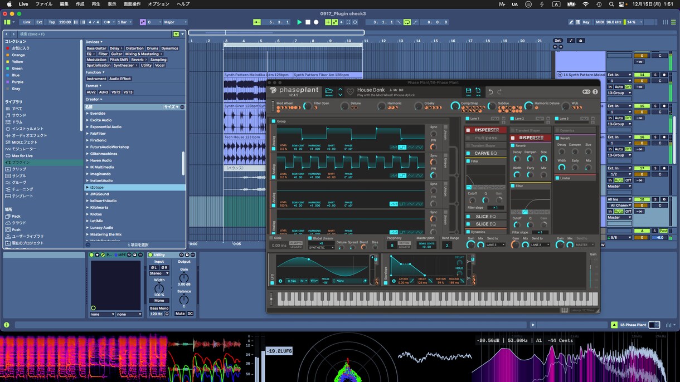The height and width of the screenshot is (382, 680).
Task: Enable the Glide checkbox
Action: click(272, 238)
